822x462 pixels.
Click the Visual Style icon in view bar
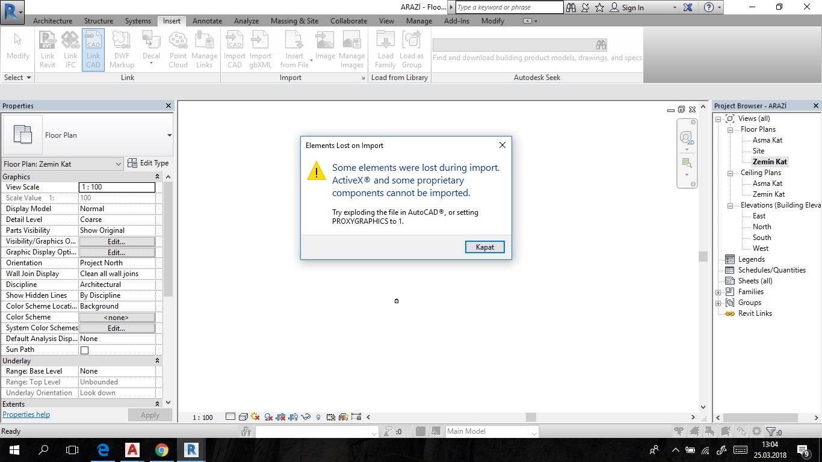pos(243,417)
